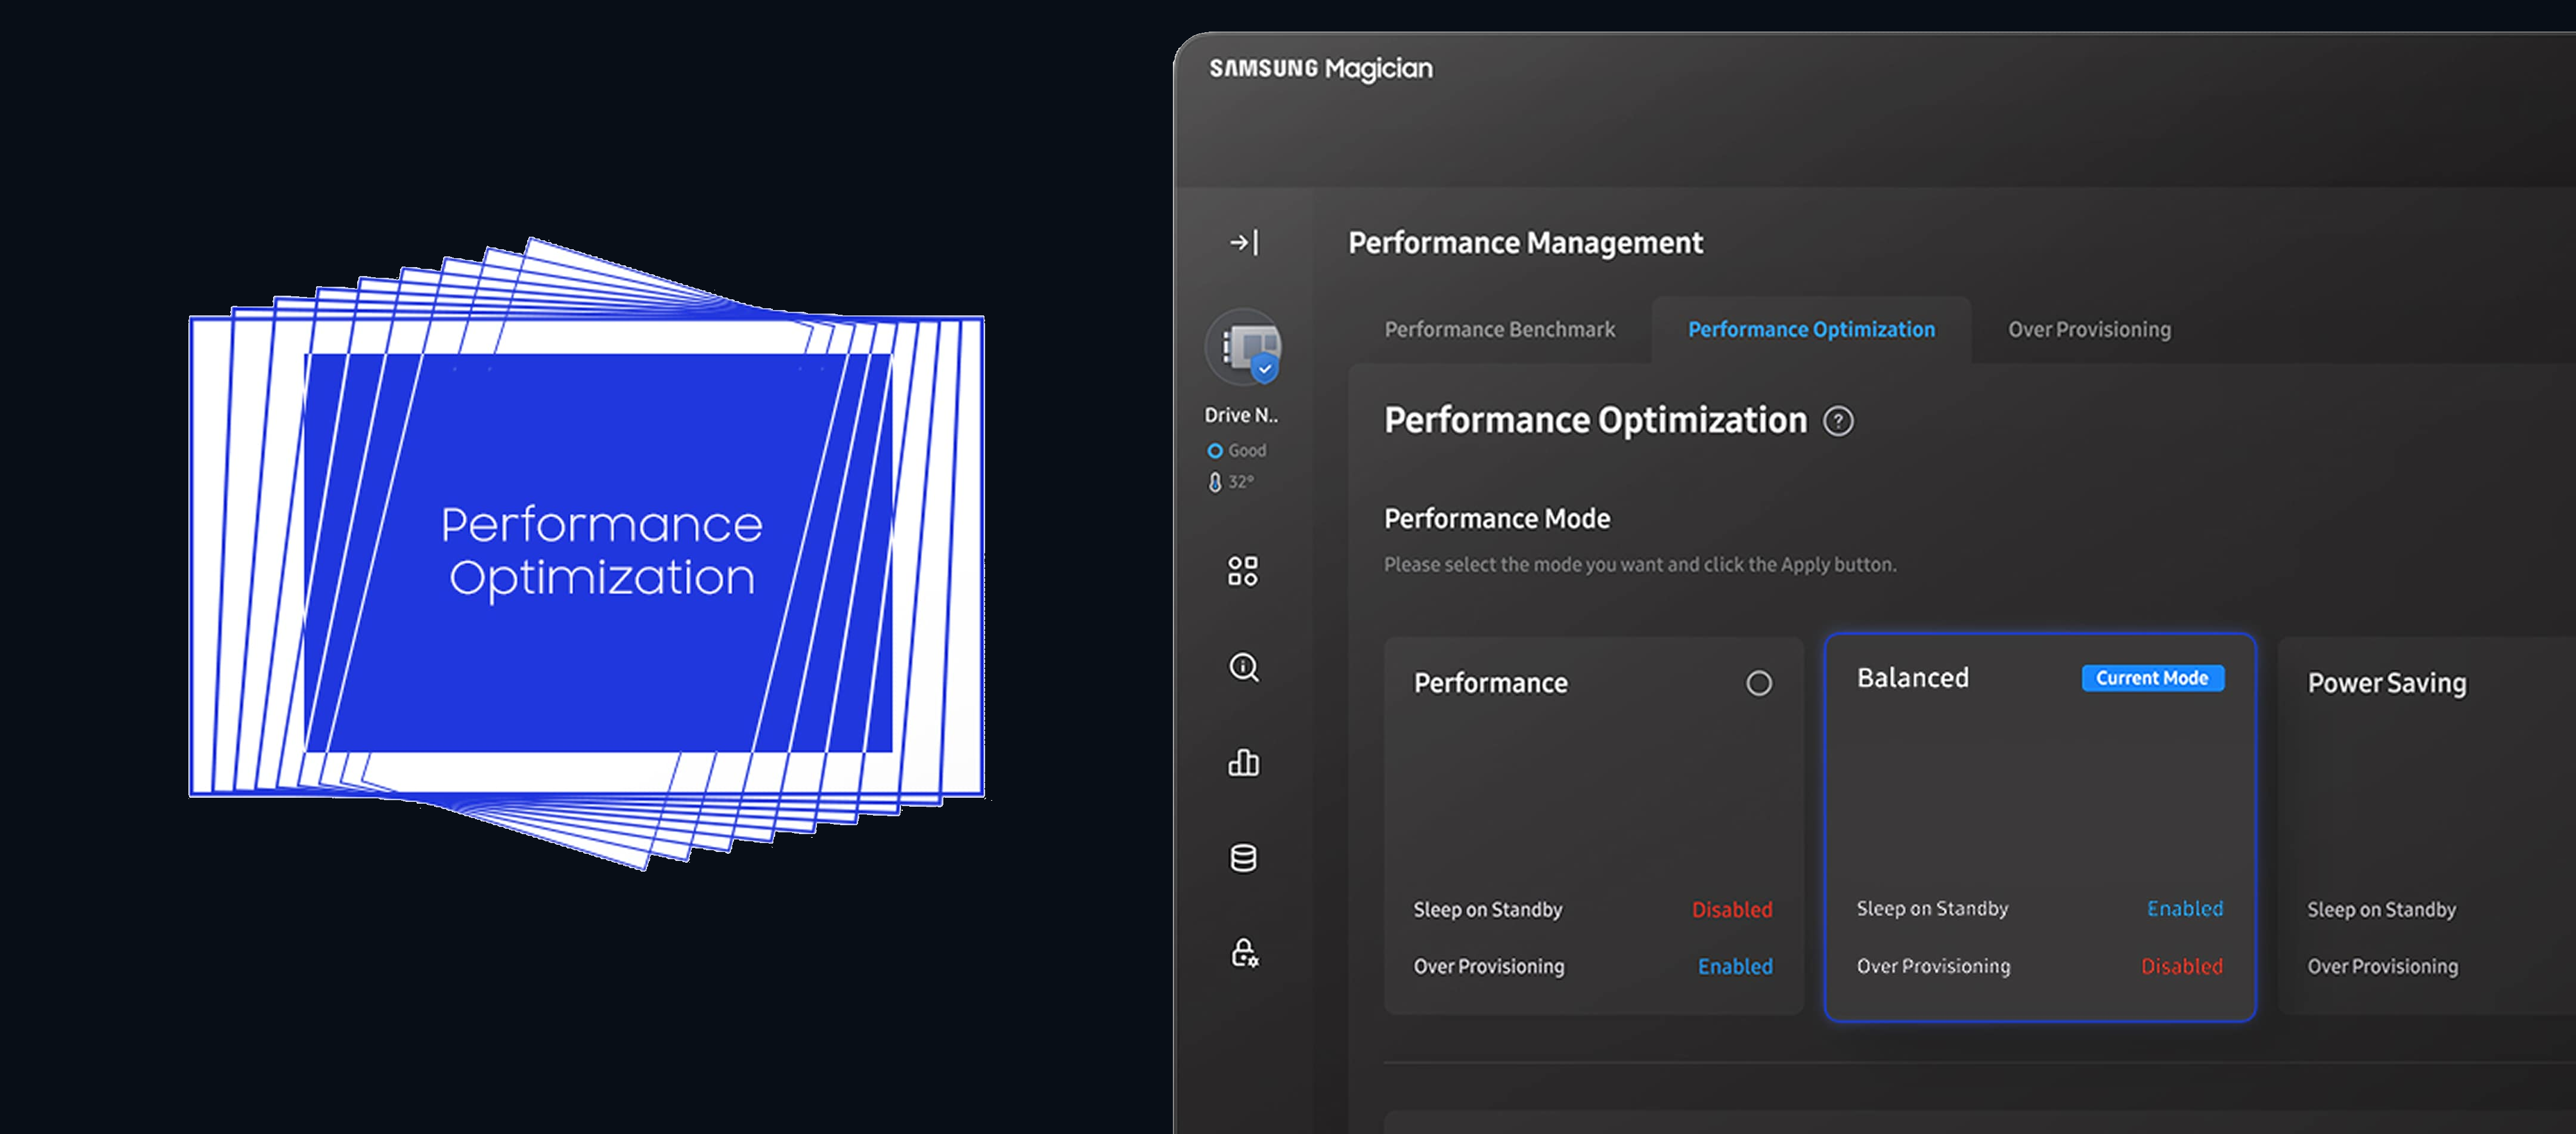Click Disabled value in Performance card
The width and height of the screenshot is (2576, 1134).
coord(1732,909)
